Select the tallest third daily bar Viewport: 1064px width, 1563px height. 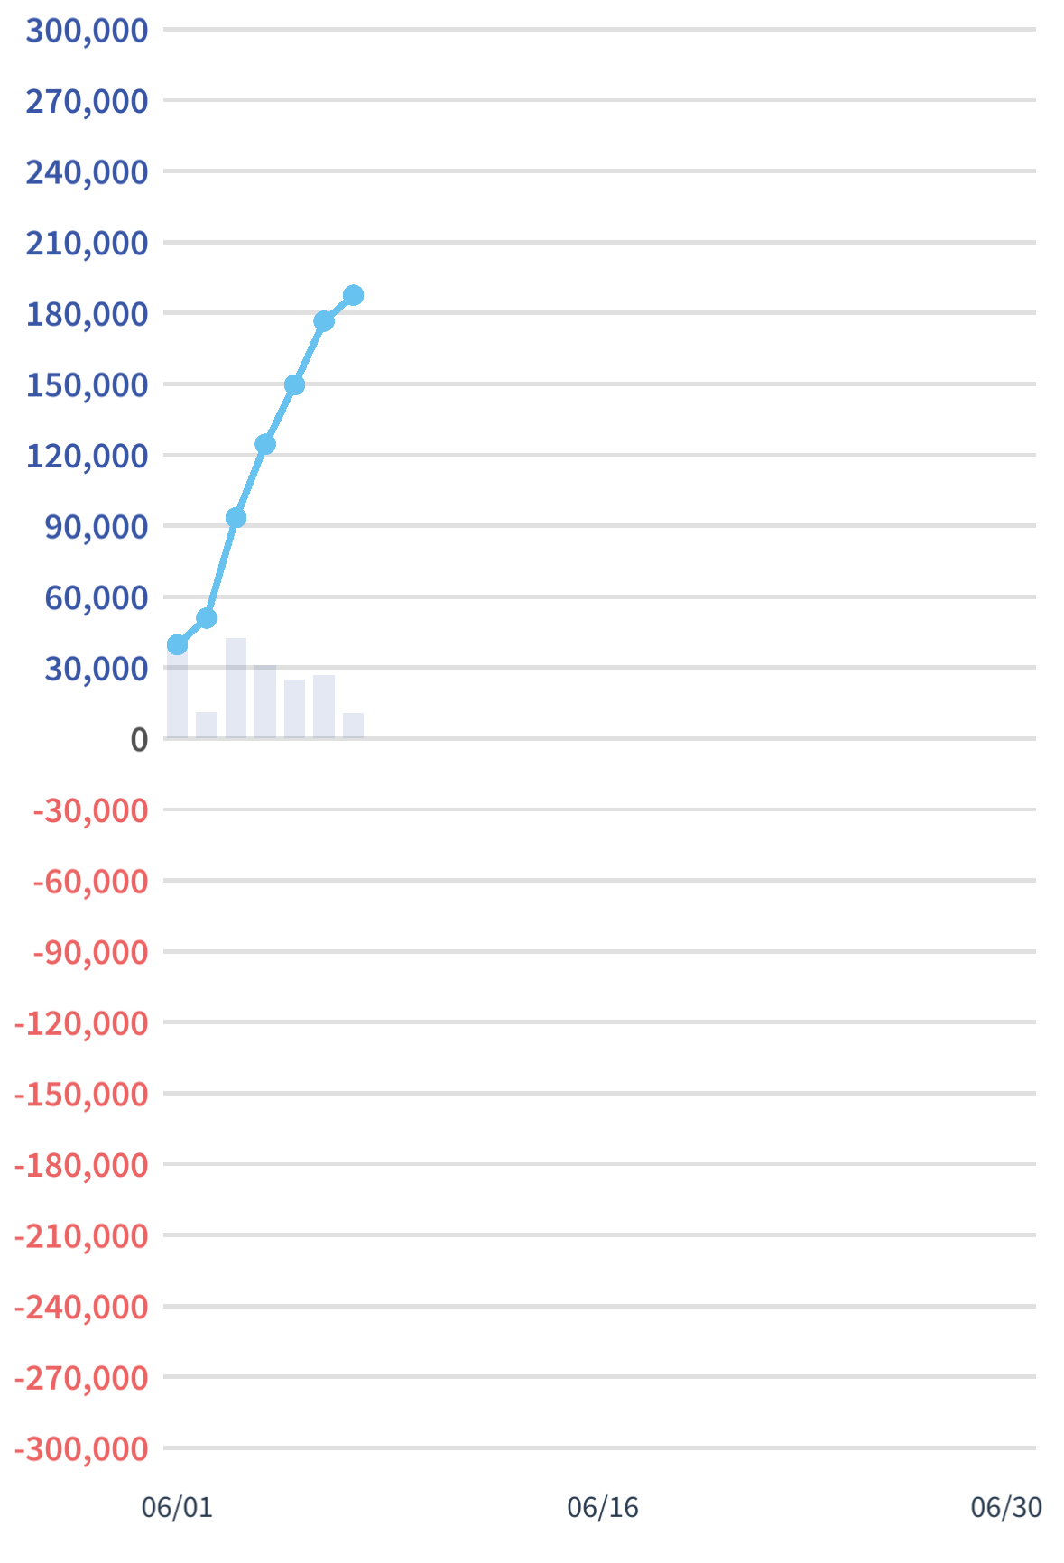coord(236,689)
